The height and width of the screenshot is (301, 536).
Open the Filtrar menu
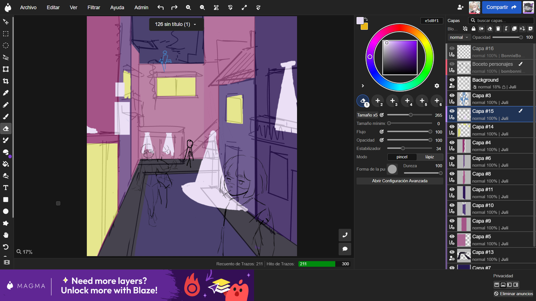coord(94,8)
